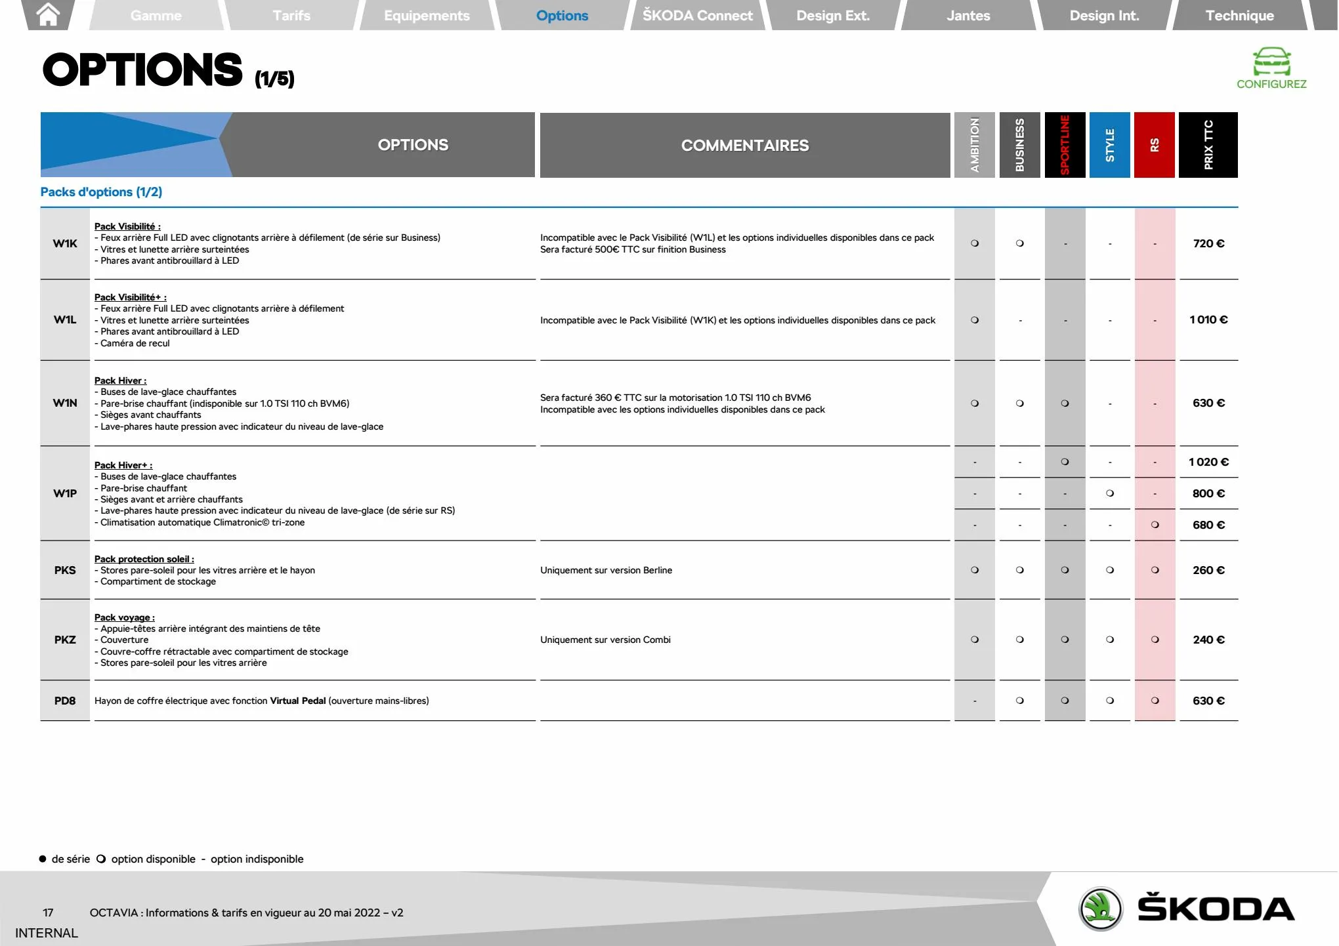Open the Technique tab

pyautogui.click(x=1239, y=15)
